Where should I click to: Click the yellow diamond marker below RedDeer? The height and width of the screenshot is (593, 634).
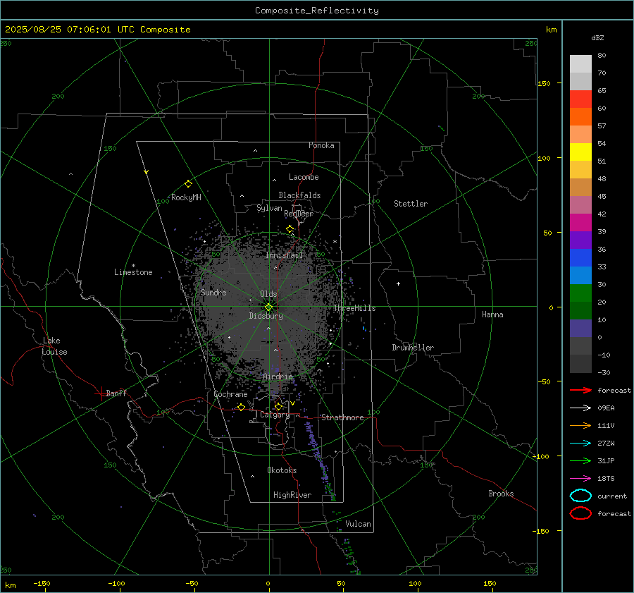click(x=290, y=229)
